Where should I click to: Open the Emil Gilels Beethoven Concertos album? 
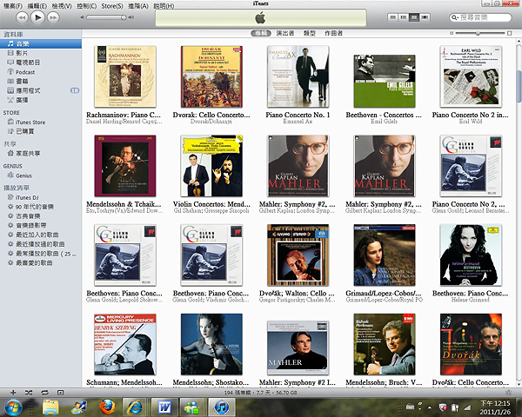pyautogui.click(x=385, y=81)
